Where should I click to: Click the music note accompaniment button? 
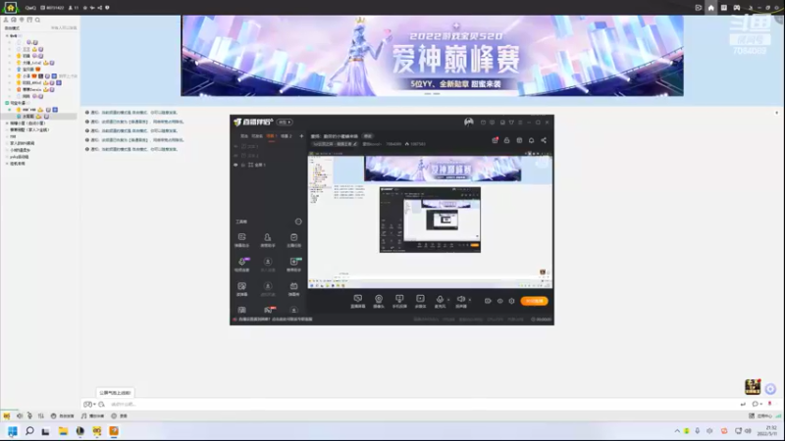coord(92,416)
